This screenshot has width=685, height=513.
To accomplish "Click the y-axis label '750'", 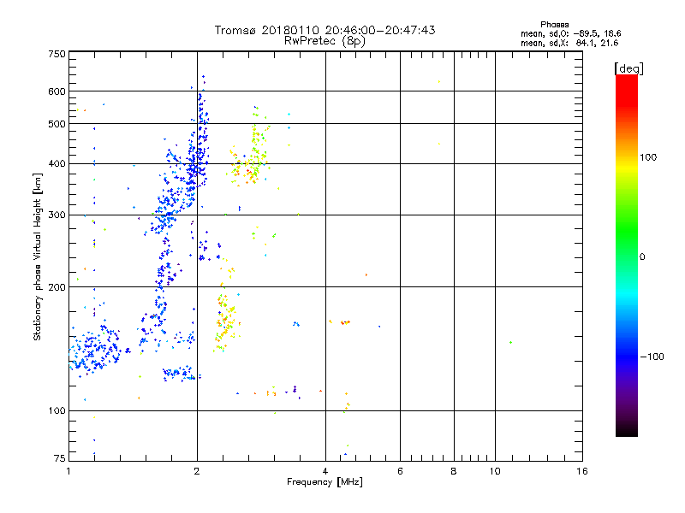I will tap(57, 54).
